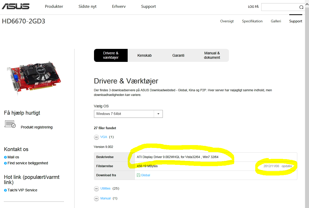Click the 'Download fra' row label
Screen dimensions: 309x208
pos(106,175)
